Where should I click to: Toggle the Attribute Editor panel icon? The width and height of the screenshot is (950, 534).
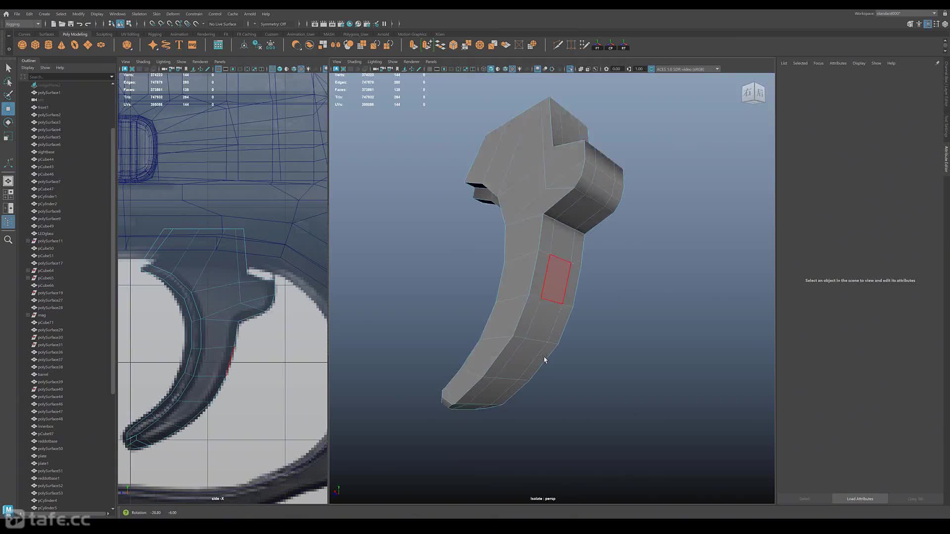click(x=928, y=24)
